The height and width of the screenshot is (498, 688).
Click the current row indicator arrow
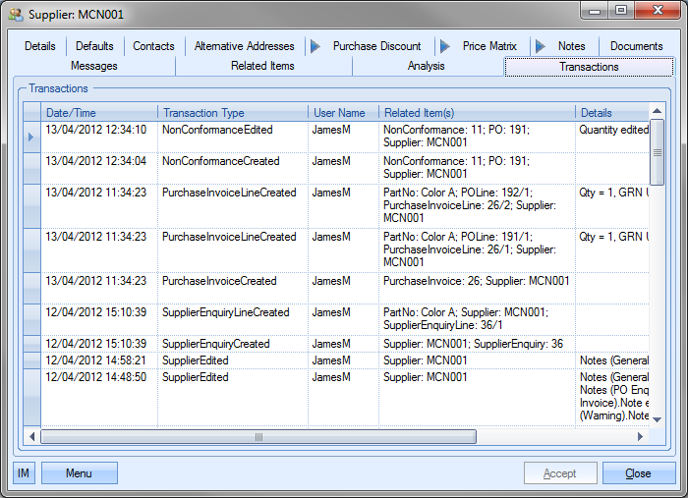click(x=31, y=137)
